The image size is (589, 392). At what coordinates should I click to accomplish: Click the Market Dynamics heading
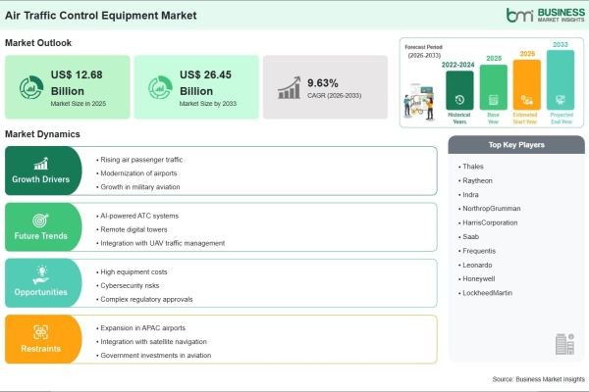point(42,134)
